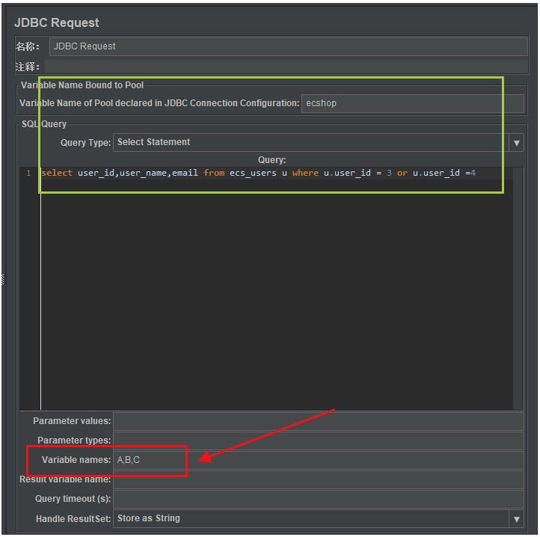
Task: Click the Query Type dropdown arrow
Action: coord(516,143)
